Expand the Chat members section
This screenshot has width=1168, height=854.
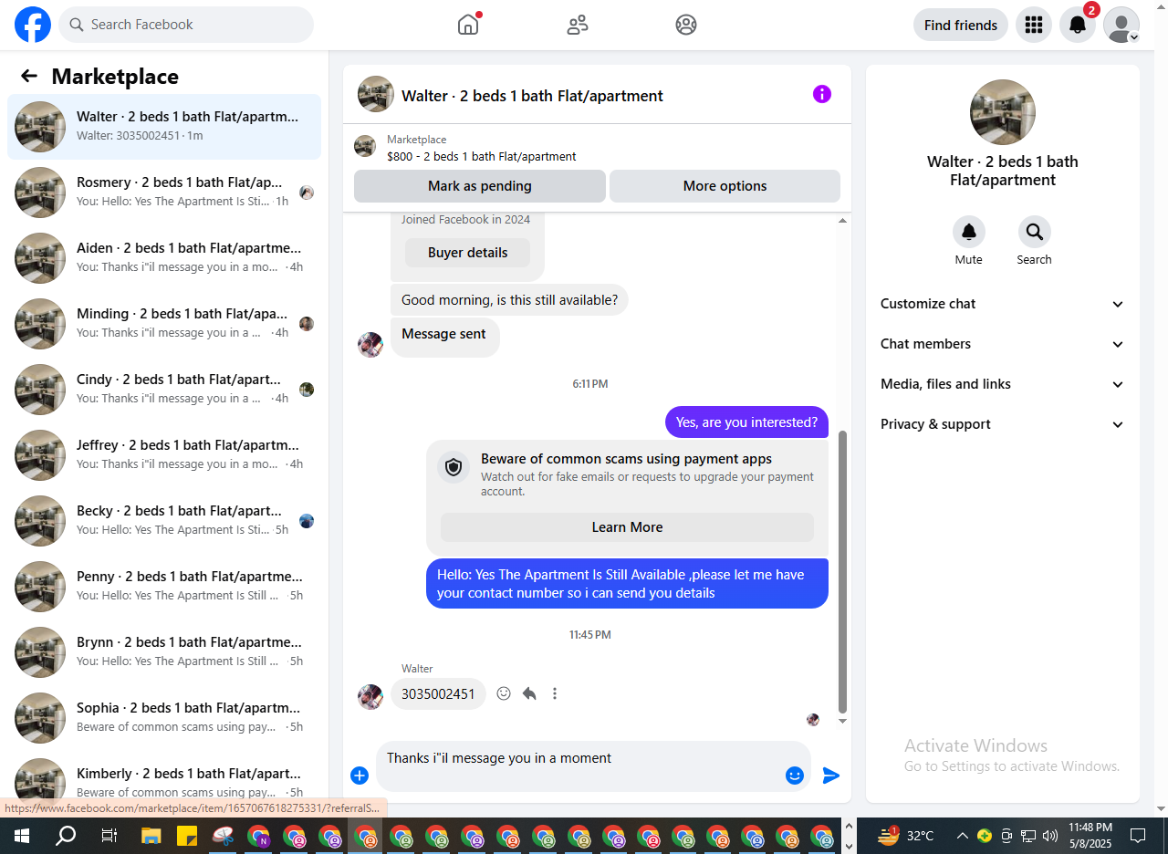tap(1003, 344)
